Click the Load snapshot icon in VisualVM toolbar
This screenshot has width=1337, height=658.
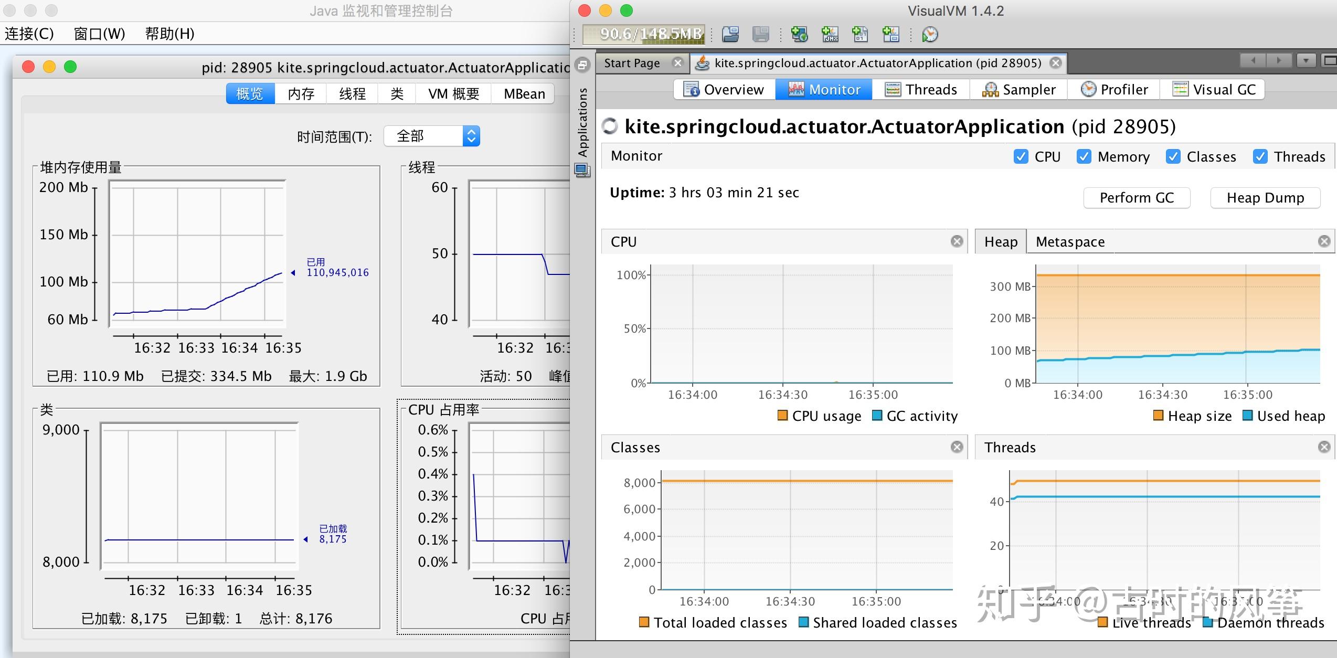(x=730, y=34)
